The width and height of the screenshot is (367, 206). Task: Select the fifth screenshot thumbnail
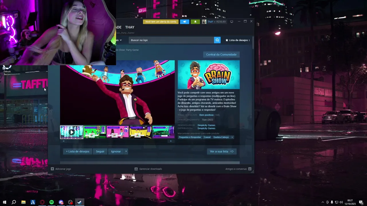pyautogui.click(x=163, y=132)
